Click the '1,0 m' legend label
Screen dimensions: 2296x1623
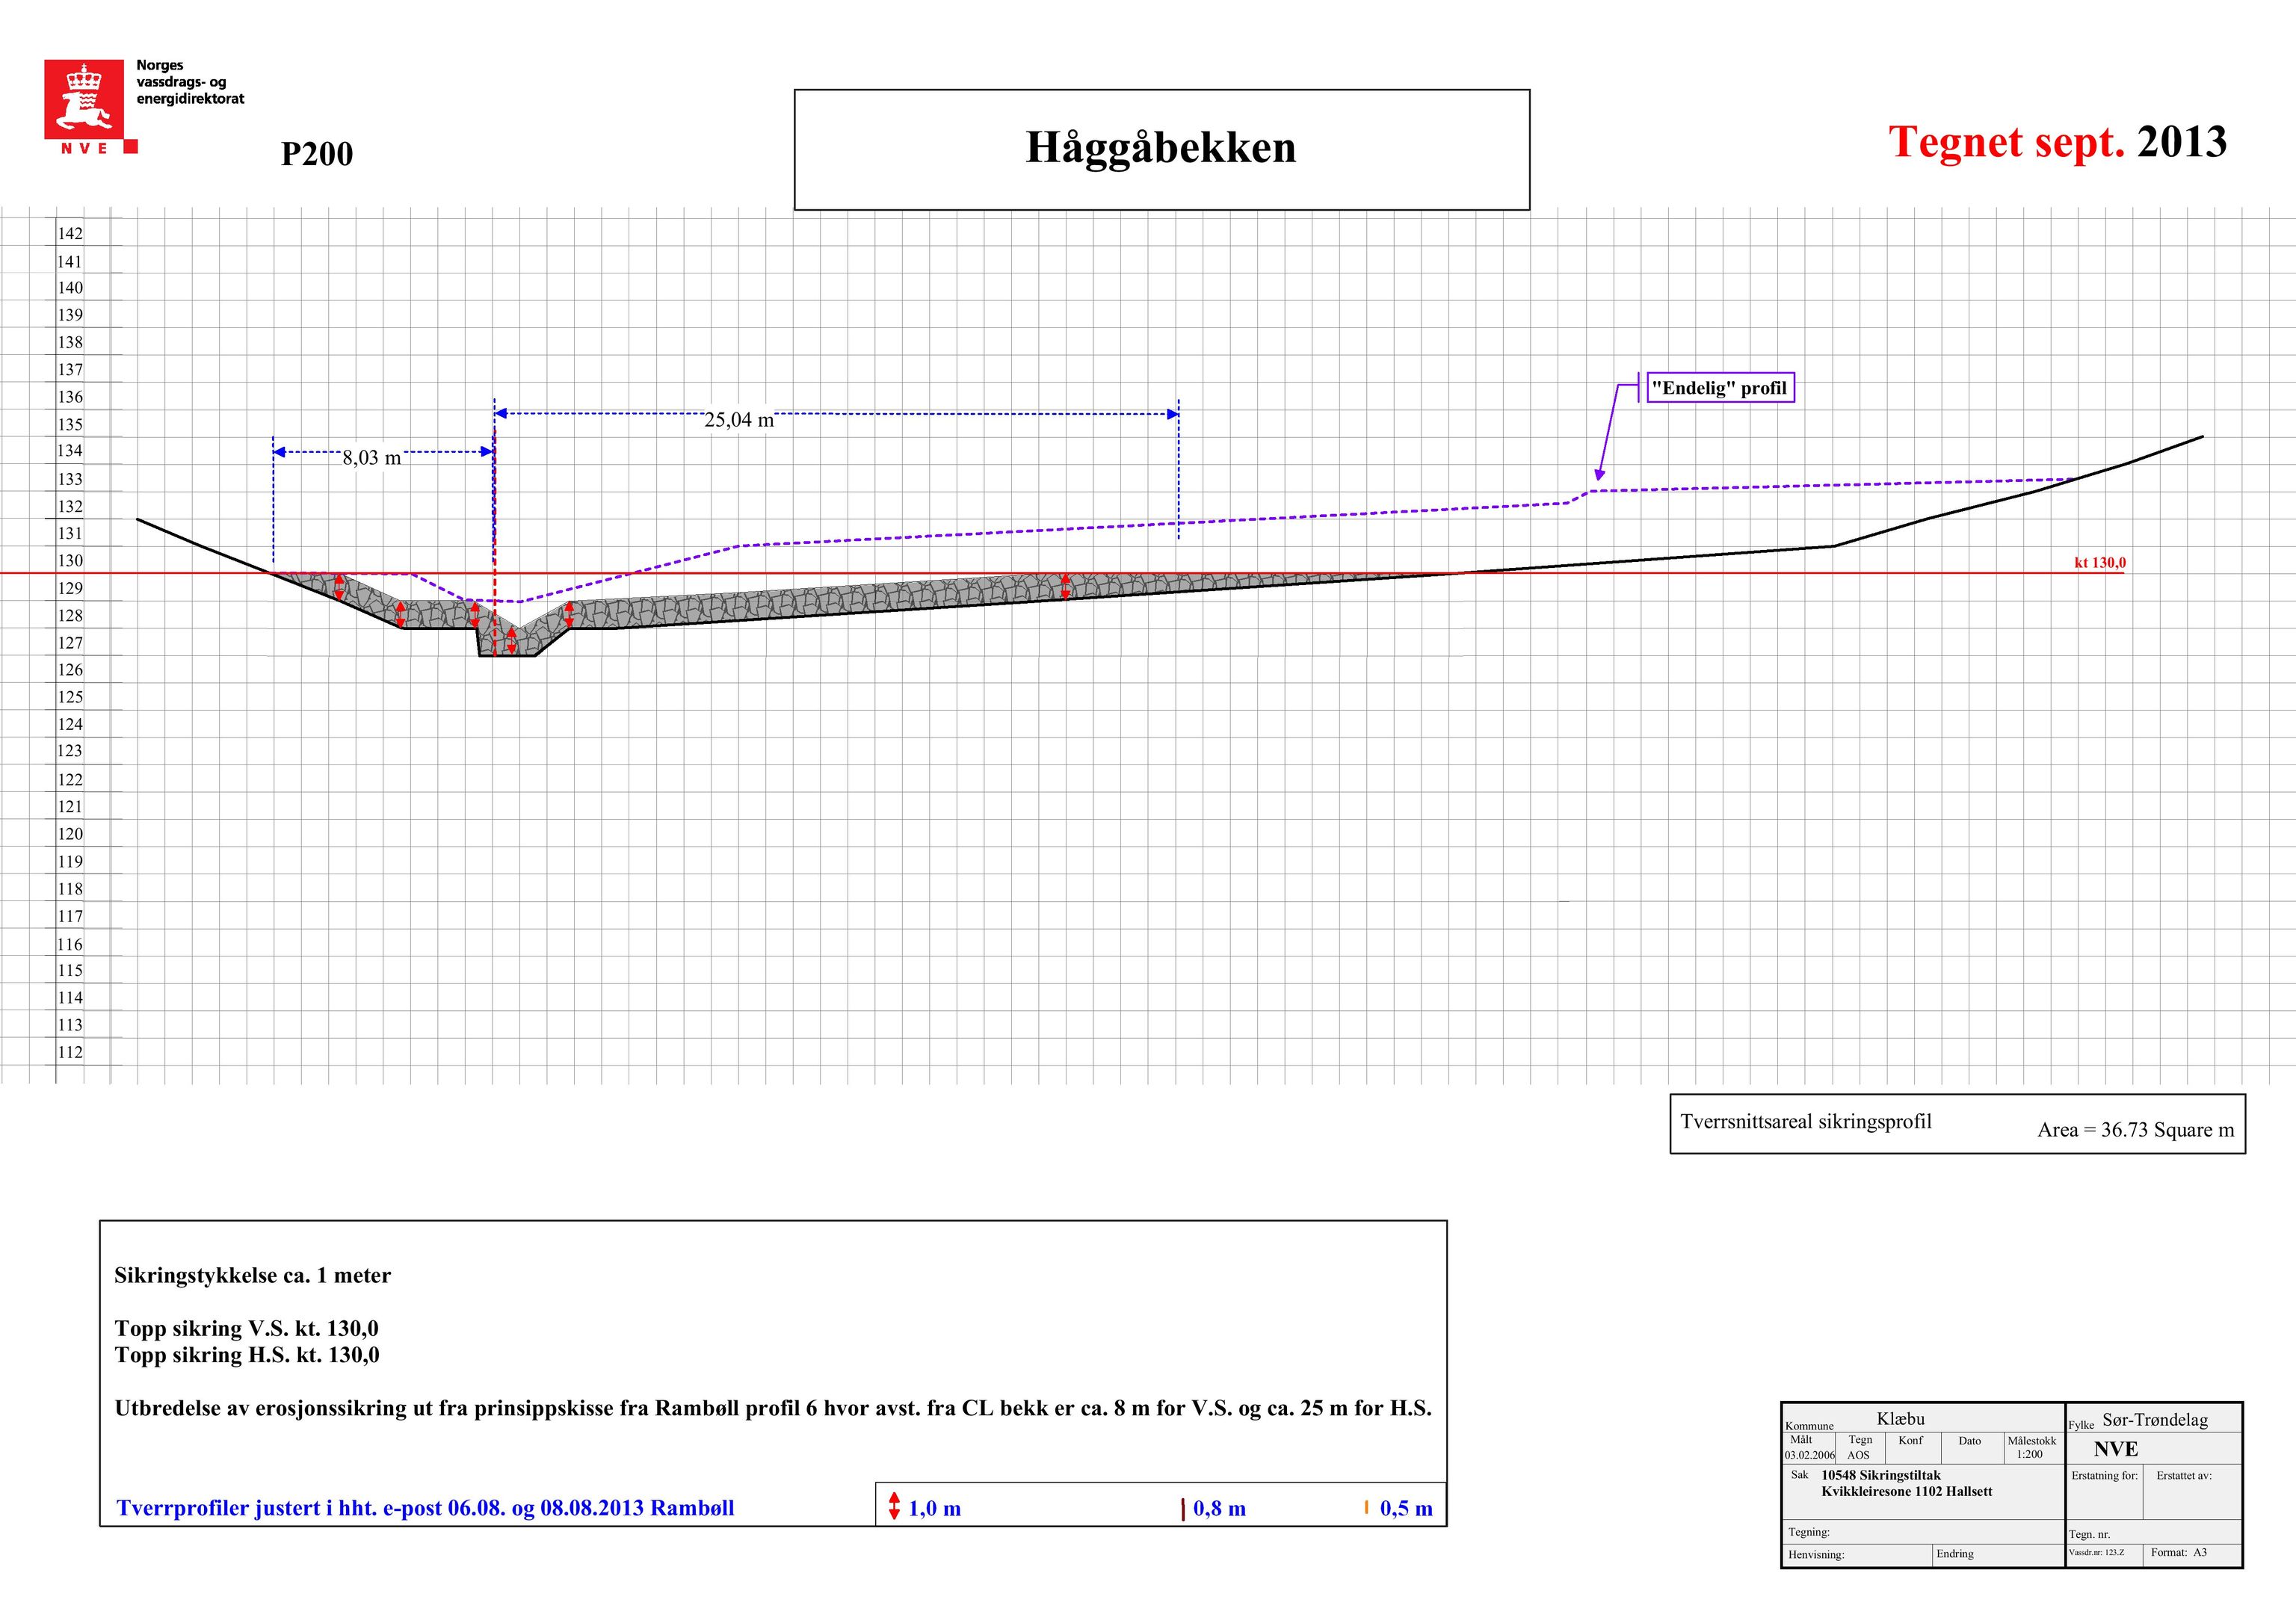[935, 1509]
